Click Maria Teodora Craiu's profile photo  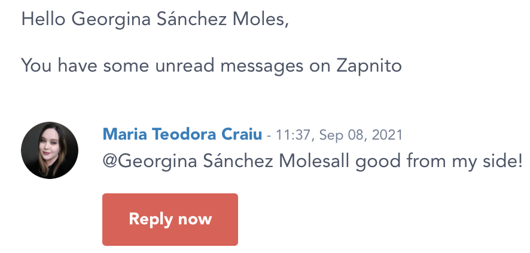pos(49,150)
